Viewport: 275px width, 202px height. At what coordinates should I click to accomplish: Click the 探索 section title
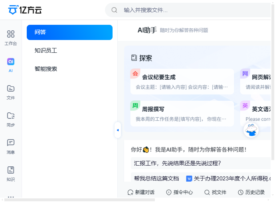click(146, 58)
